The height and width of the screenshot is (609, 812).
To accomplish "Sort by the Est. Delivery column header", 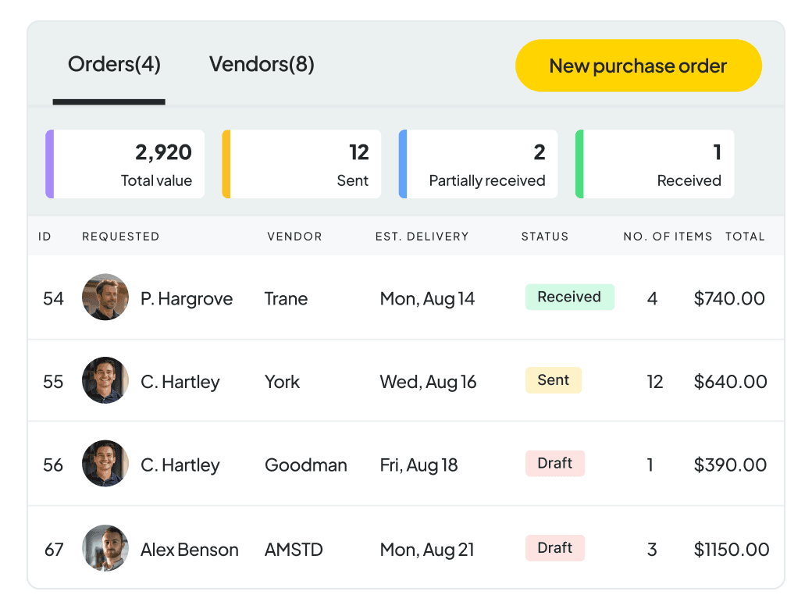I will click(422, 237).
